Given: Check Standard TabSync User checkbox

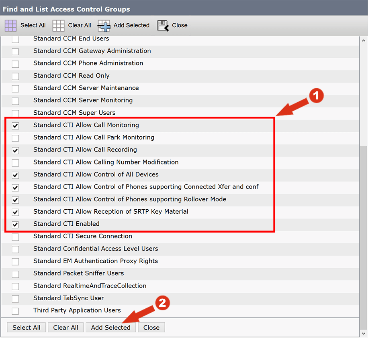Looking at the screenshot, I should tap(15, 299).
